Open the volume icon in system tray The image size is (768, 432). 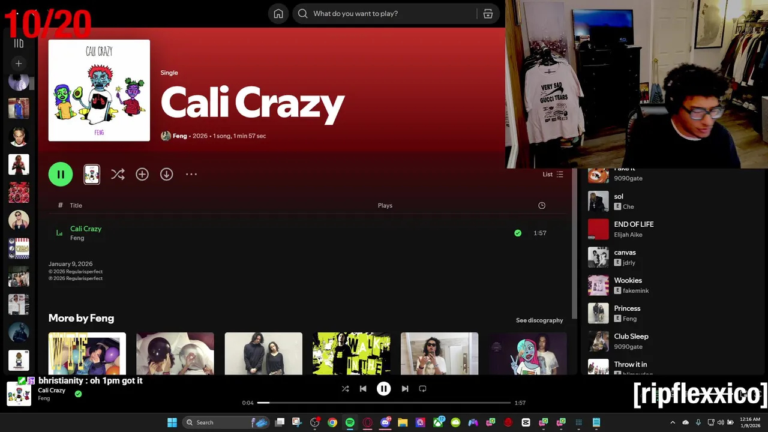721,422
